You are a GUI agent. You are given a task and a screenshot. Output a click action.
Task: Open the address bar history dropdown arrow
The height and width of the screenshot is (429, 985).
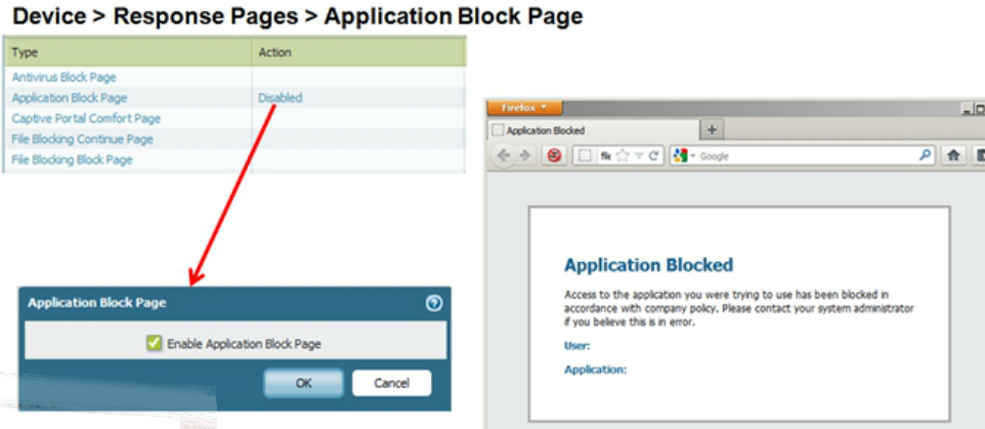tap(638, 155)
